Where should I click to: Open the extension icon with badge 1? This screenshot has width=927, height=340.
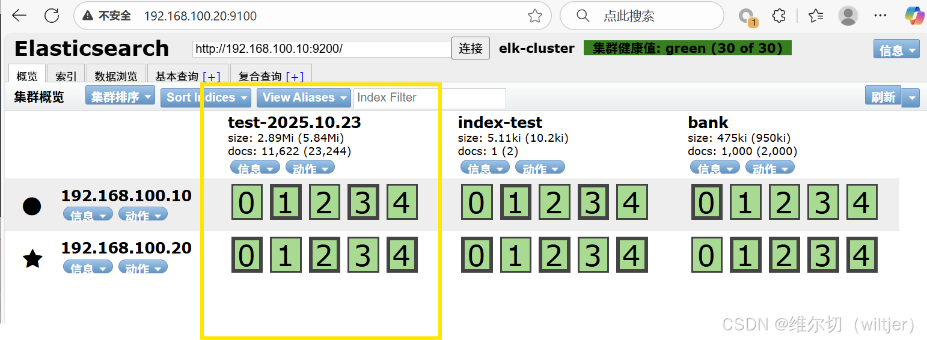[x=747, y=17]
